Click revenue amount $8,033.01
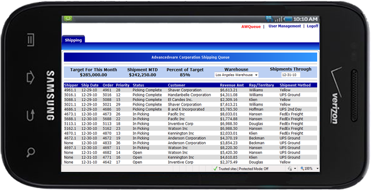371x190 pixels. [x=228, y=114]
